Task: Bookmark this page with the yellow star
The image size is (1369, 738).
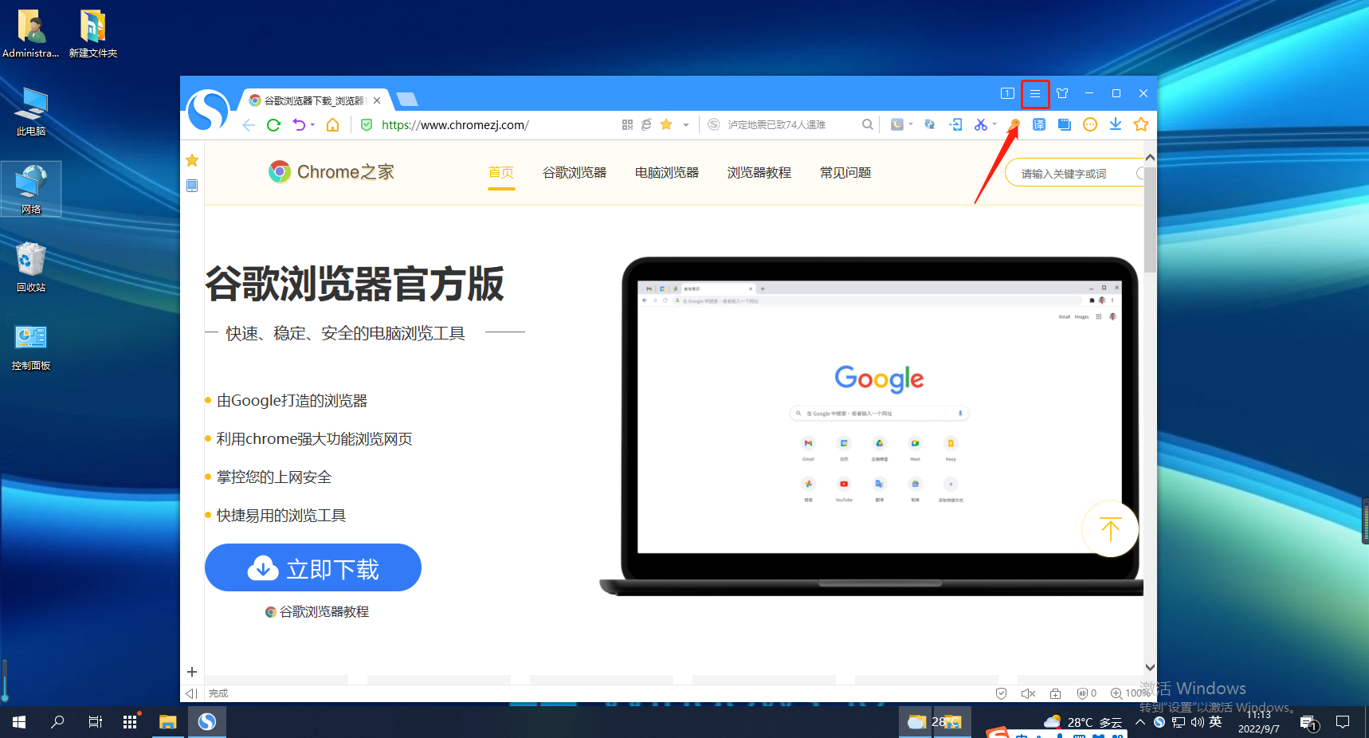Action: [x=666, y=124]
